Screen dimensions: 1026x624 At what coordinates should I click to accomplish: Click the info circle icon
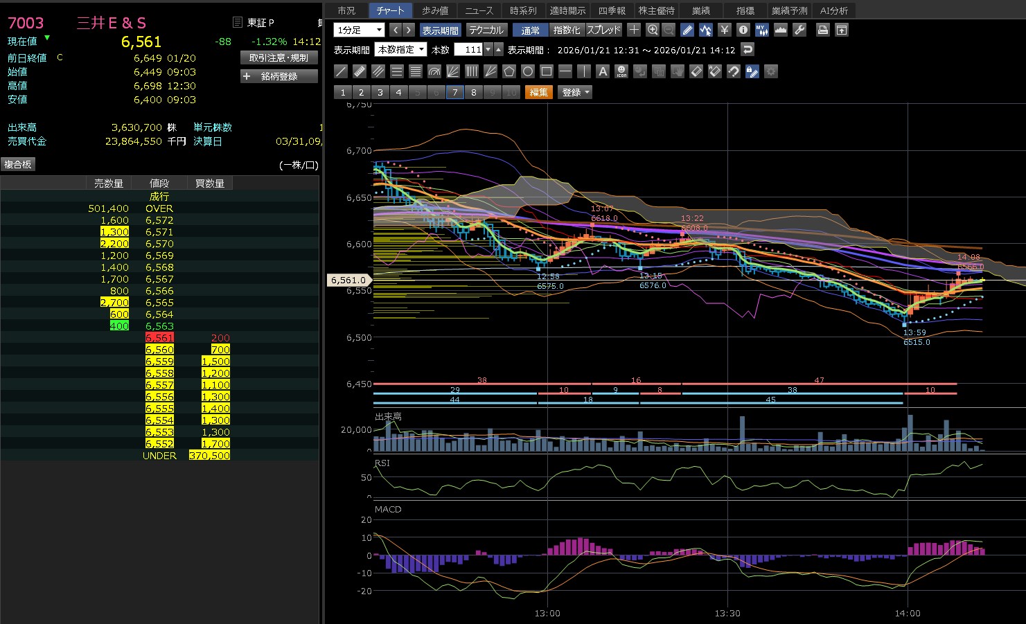coord(743,30)
